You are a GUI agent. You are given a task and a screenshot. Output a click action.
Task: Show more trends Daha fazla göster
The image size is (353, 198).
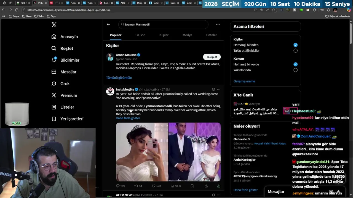click(x=245, y=190)
